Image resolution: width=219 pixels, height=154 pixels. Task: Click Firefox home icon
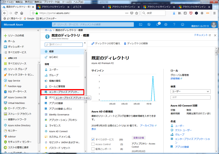click(22, 13)
